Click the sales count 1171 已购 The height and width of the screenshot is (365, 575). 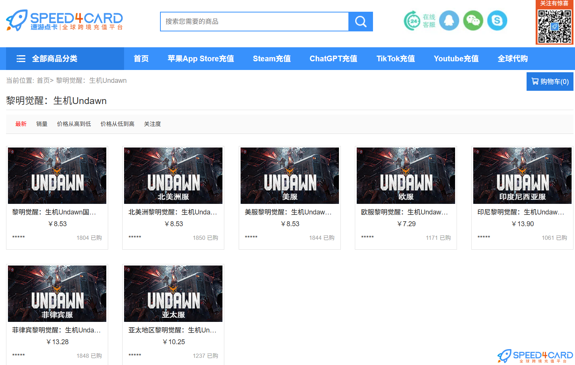(438, 238)
